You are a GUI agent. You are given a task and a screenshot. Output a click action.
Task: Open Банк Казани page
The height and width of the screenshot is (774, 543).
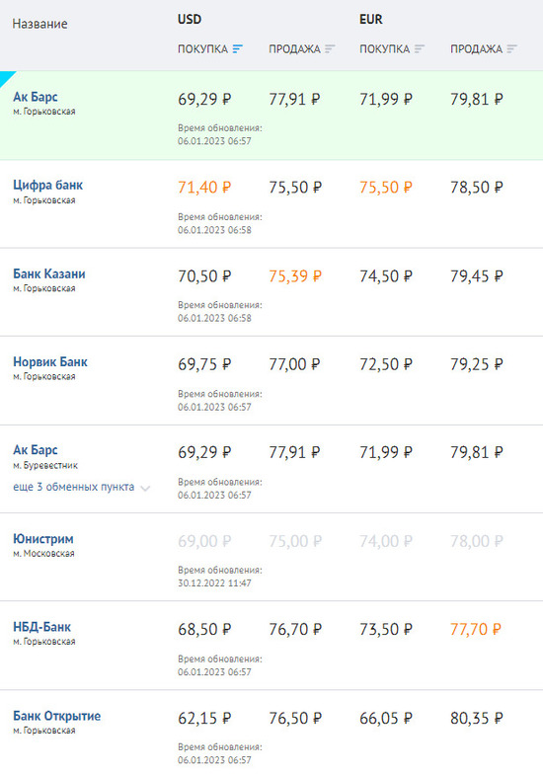[x=49, y=273]
